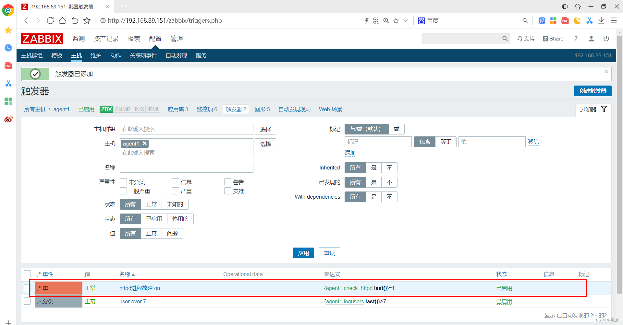Screen dimensions: 623x325
Task: Check the 警告 severity checkbox
Action: [228, 182]
